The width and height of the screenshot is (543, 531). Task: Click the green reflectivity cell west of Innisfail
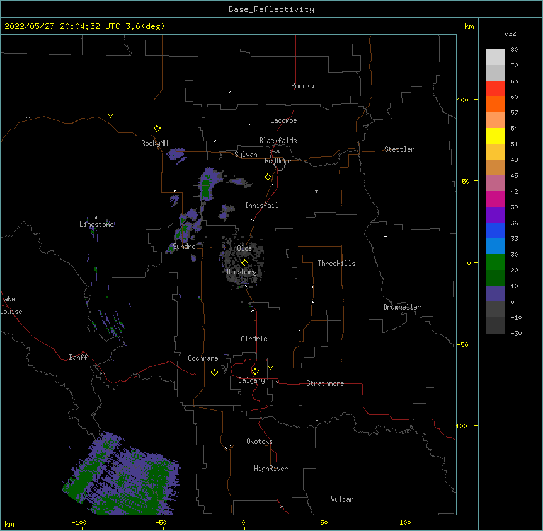(x=207, y=188)
